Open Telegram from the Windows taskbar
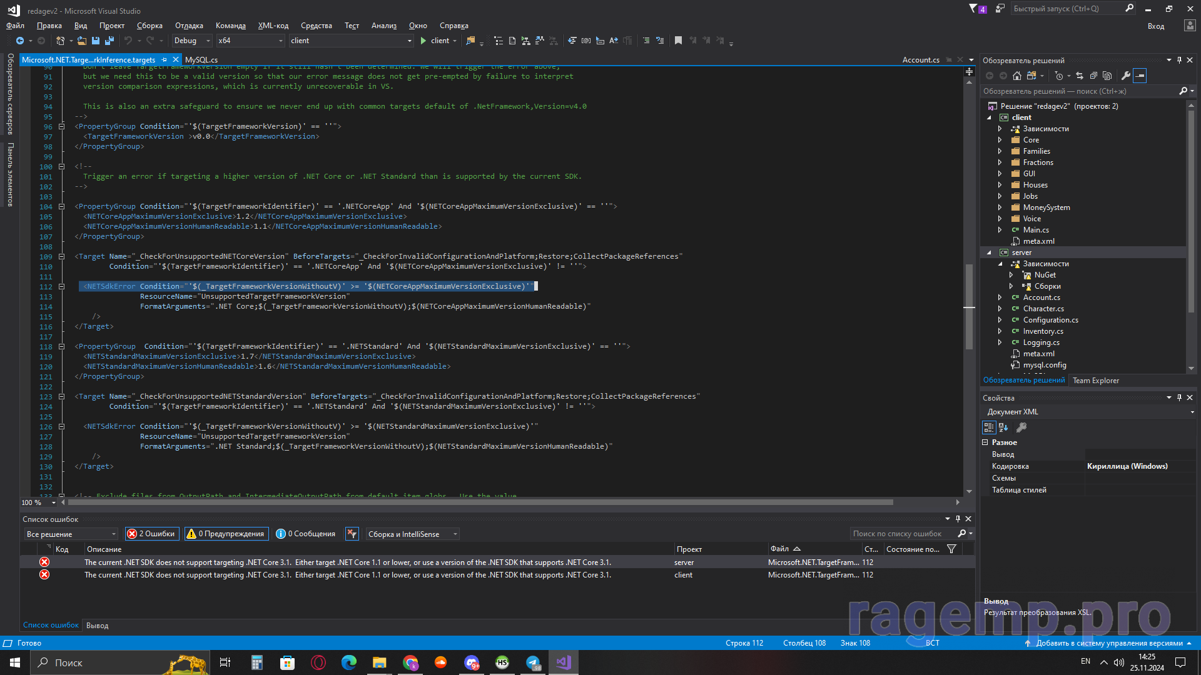 tap(533, 662)
